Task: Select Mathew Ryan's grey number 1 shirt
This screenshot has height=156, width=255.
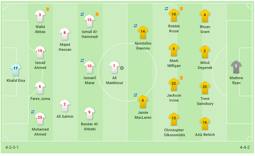Action: 236,67
